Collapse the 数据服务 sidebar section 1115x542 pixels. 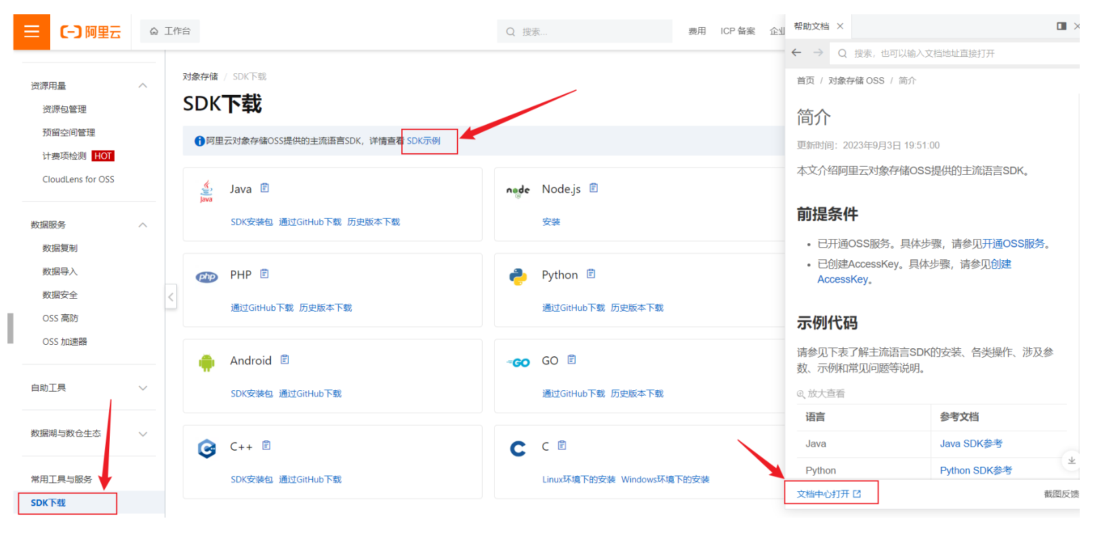tap(143, 225)
